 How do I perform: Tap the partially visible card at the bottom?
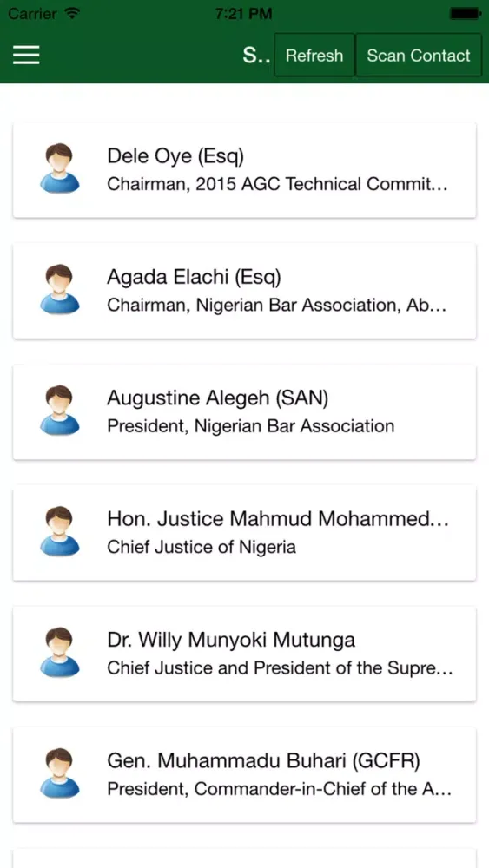coord(244,858)
